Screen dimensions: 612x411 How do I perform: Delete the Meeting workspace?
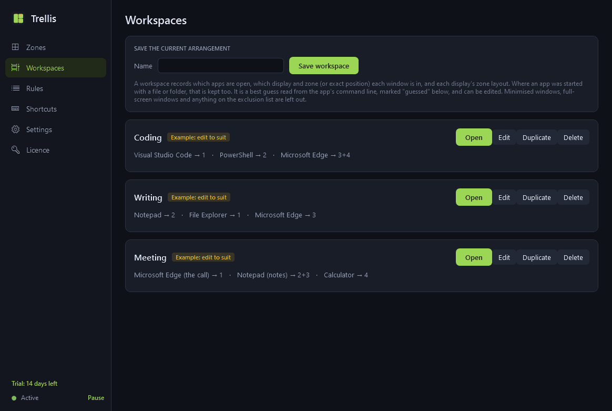click(x=573, y=257)
